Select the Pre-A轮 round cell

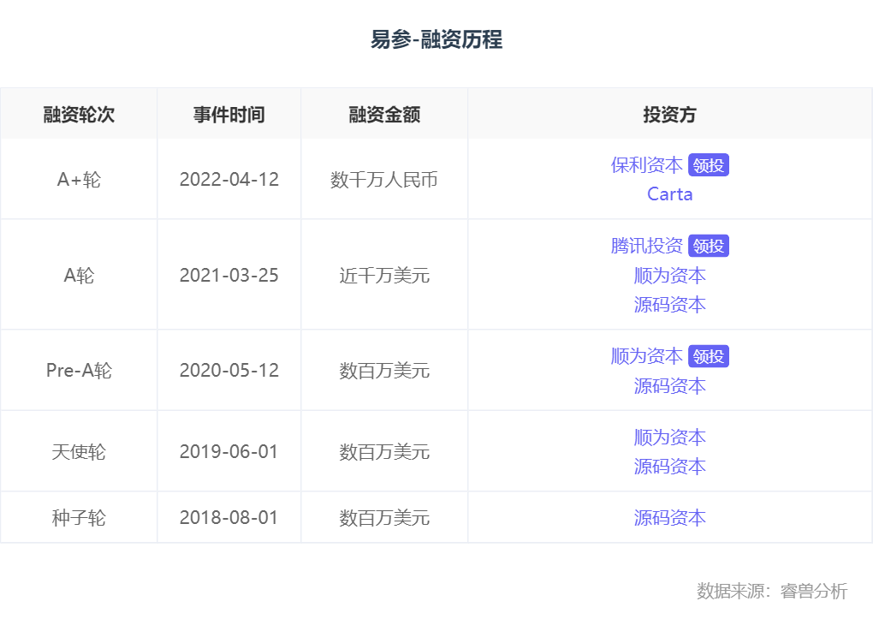(x=79, y=370)
